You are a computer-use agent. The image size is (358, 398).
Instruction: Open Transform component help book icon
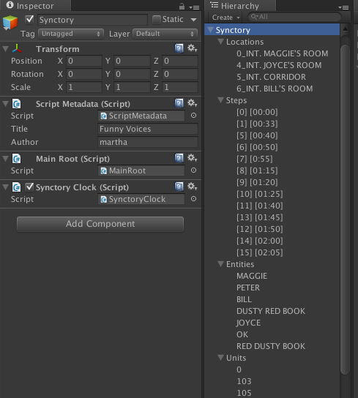179,48
